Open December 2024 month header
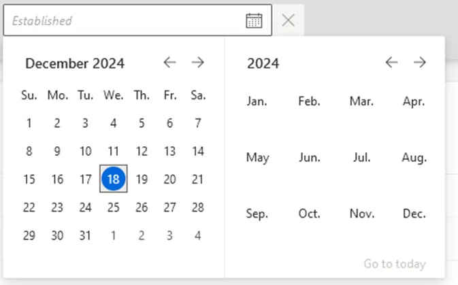 [75, 63]
